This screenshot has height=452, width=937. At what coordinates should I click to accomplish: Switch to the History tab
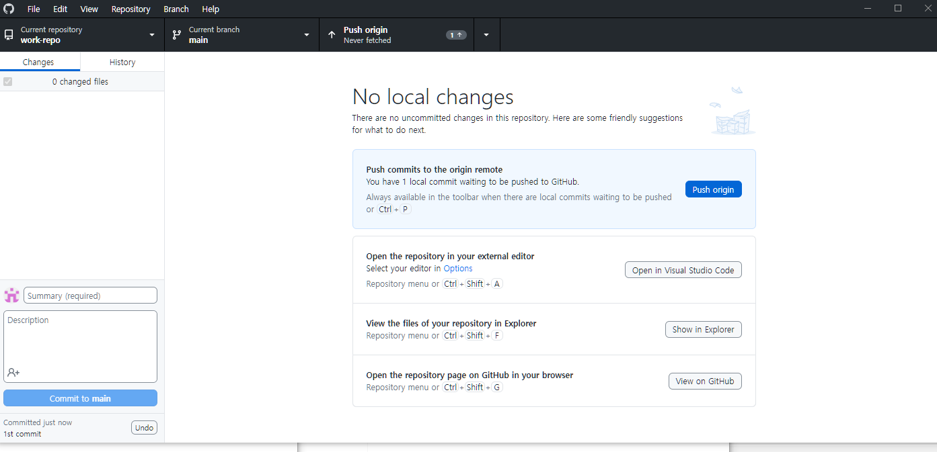[122, 62]
